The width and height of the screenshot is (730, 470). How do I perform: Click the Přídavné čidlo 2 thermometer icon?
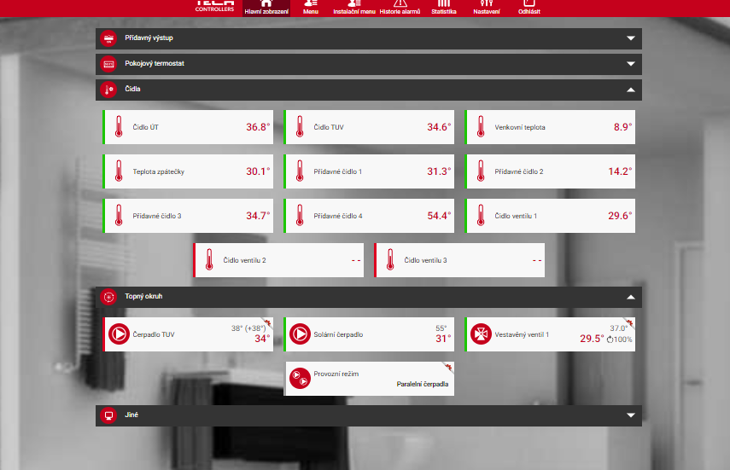(x=481, y=171)
